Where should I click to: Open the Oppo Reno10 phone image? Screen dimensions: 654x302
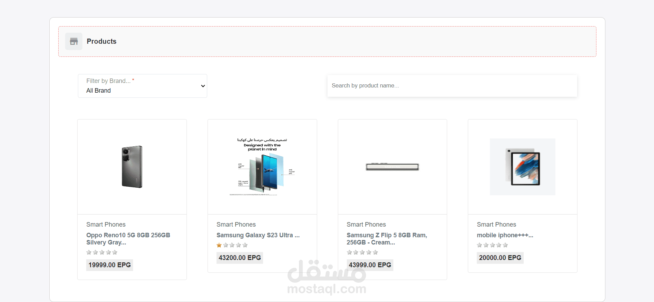click(x=132, y=167)
